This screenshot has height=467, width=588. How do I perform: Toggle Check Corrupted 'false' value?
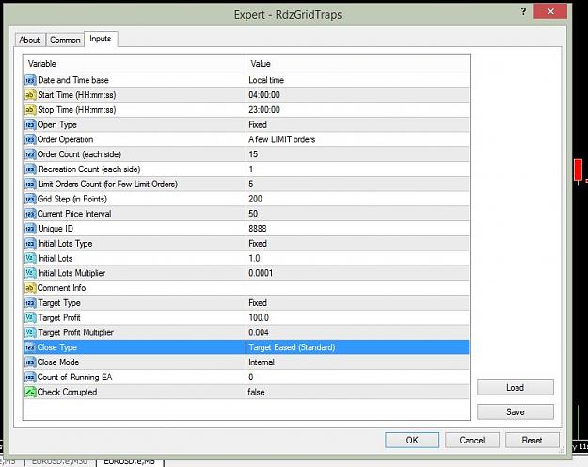point(358,392)
